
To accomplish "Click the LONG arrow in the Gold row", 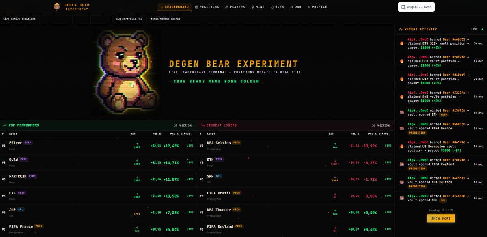I will pos(137,160).
